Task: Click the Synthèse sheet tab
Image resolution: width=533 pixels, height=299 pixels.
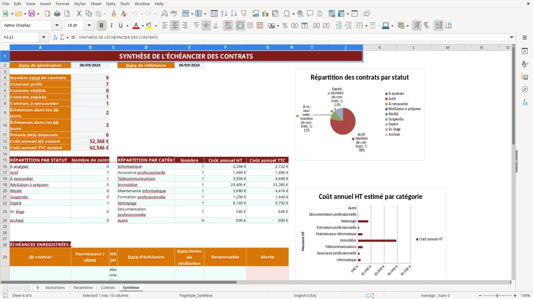Action: coord(131,287)
